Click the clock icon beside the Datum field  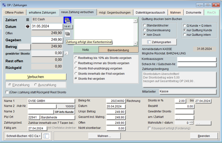point(28,27)
